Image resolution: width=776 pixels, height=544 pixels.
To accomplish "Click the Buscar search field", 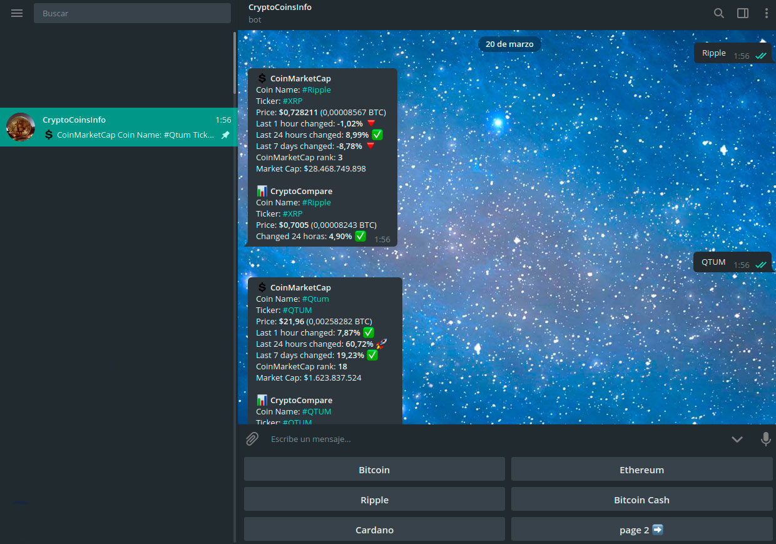I will tap(132, 13).
